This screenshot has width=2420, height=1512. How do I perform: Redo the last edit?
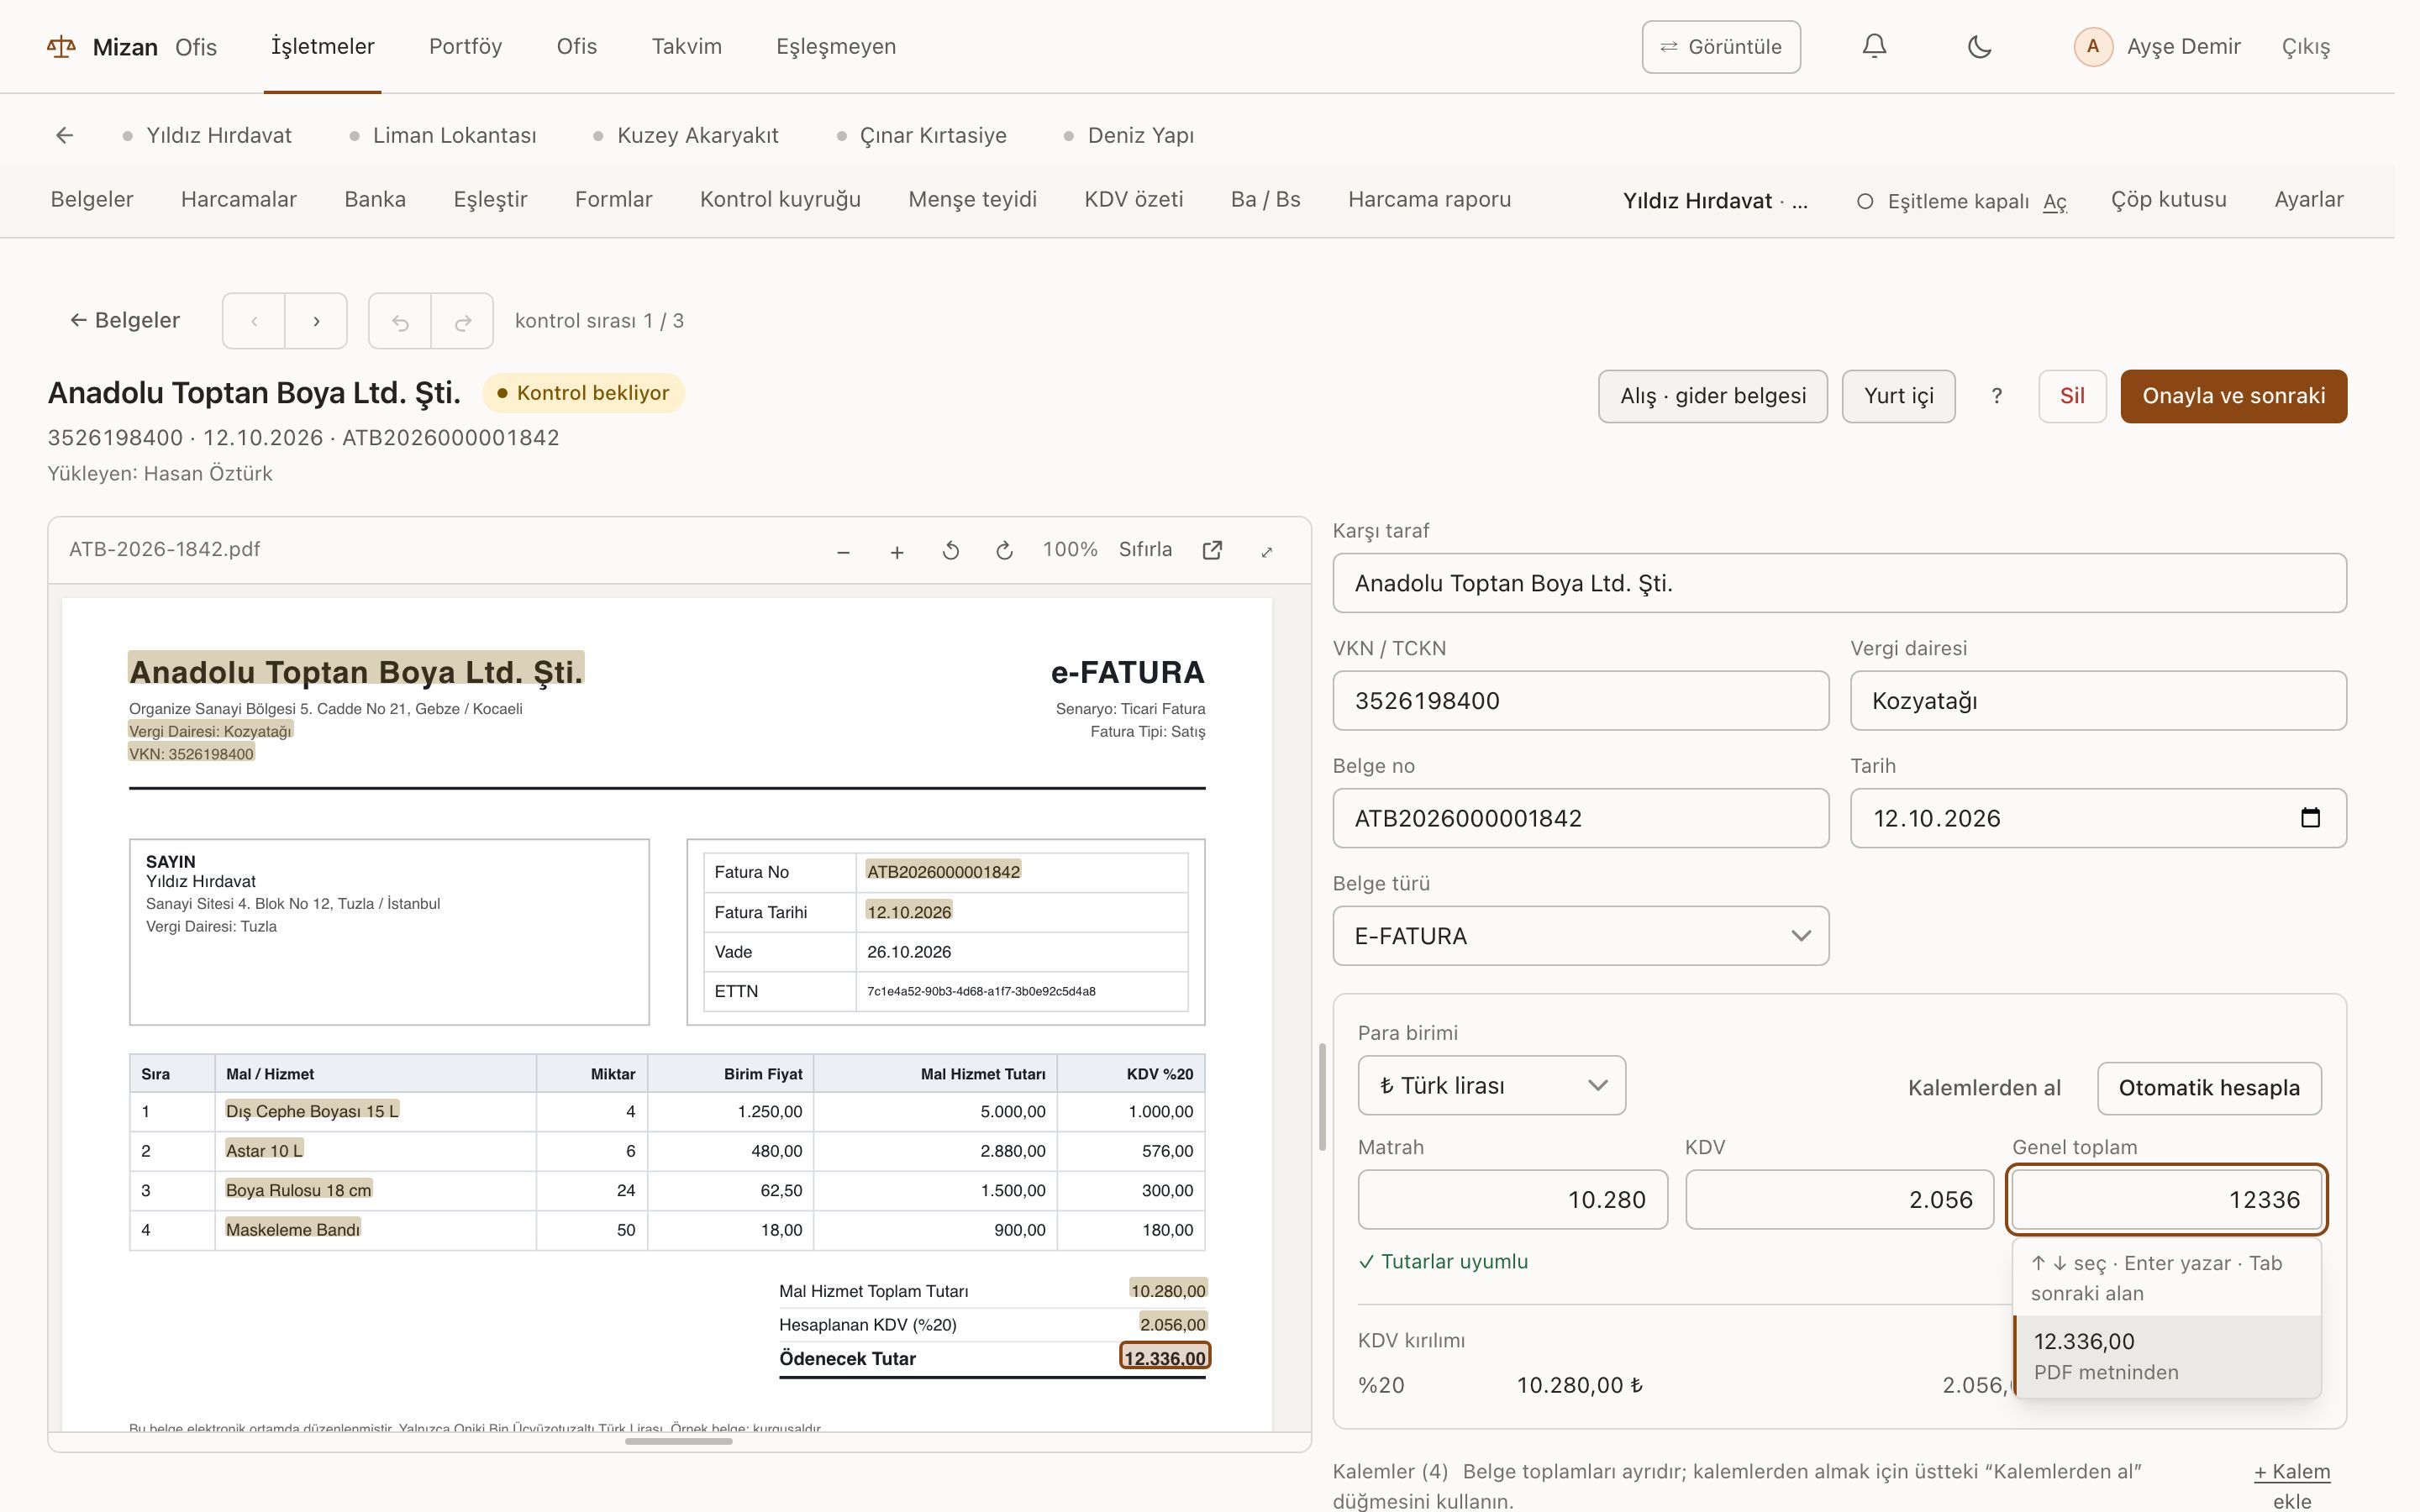point(462,321)
